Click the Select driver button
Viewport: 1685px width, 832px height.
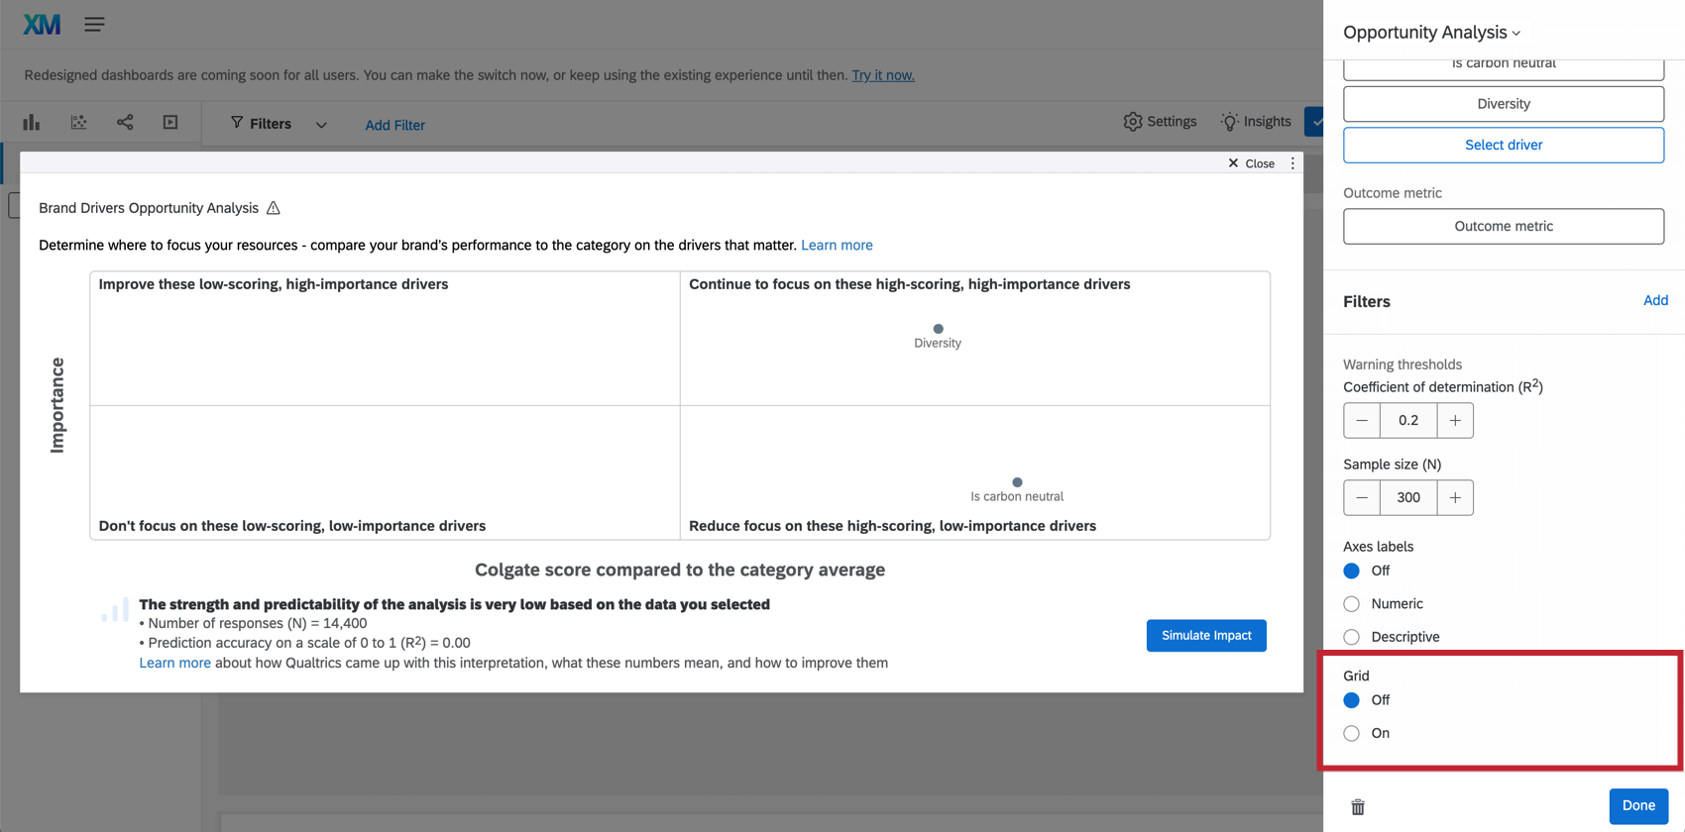pos(1503,146)
